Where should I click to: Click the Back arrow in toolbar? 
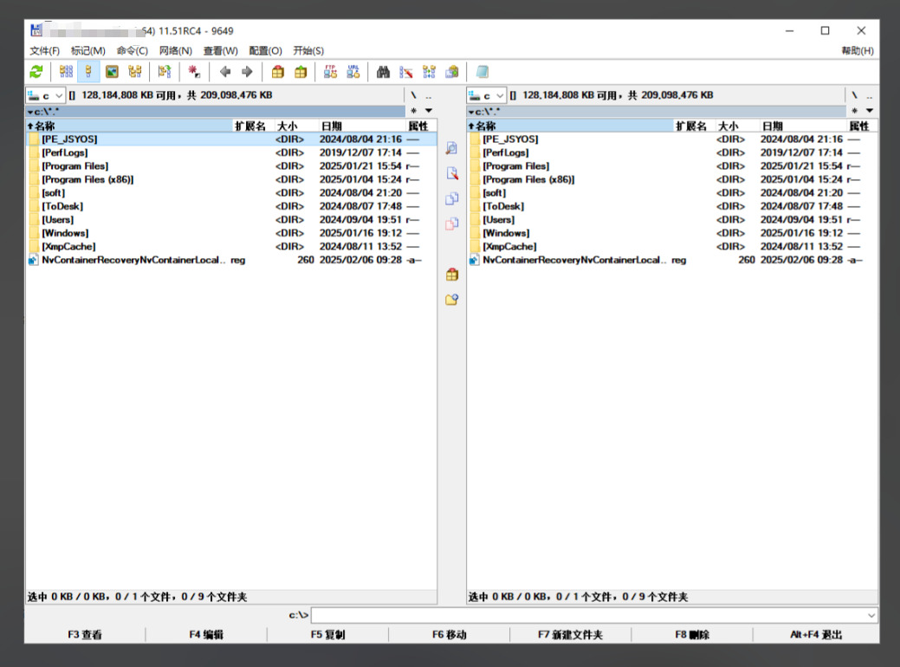point(225,72)
